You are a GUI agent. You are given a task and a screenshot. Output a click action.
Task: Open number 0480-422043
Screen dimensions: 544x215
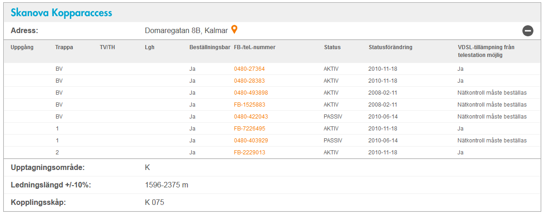[251, 117]
